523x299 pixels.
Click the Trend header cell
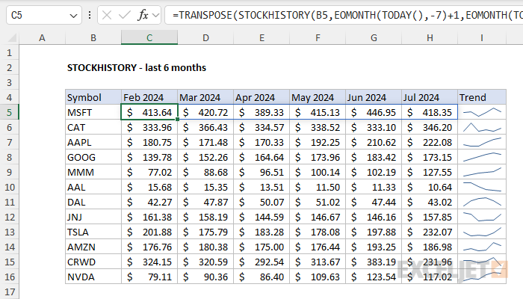pyautogui.click(x=482, y=97)
